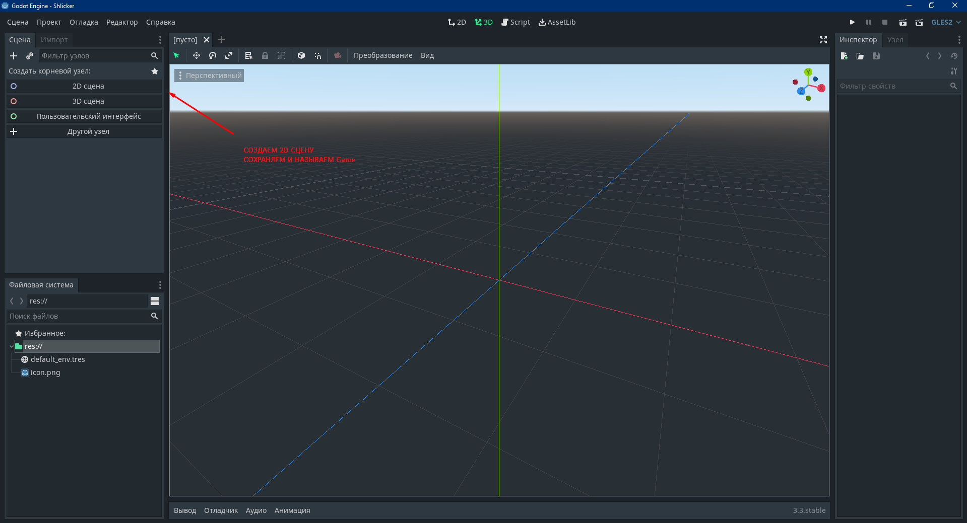The image size is (967, 523).
Task: Make children of object unselectable
Action: tap(281, 55)
